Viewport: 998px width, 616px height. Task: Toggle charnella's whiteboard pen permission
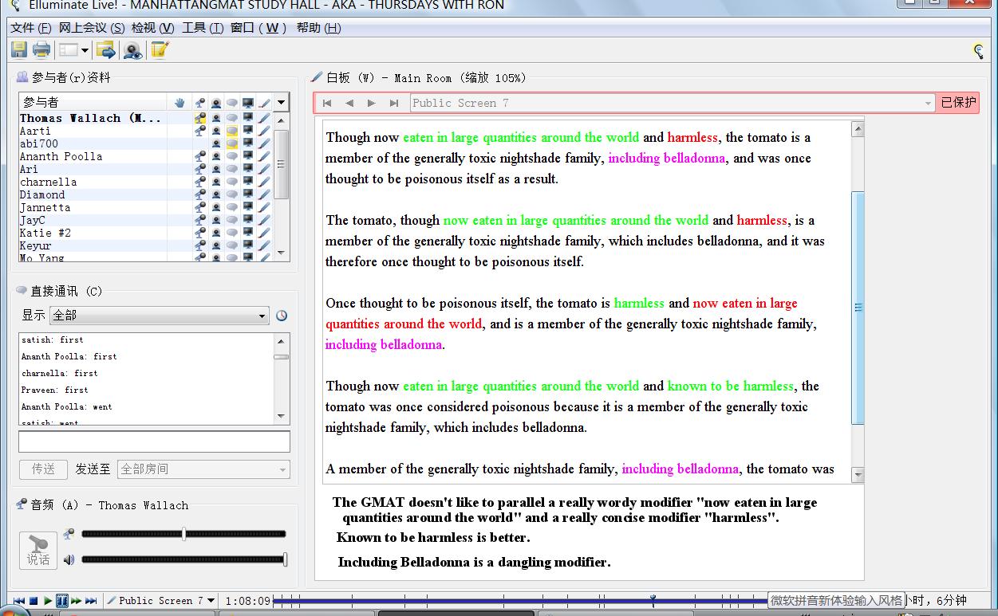click(x=264, y=182)
